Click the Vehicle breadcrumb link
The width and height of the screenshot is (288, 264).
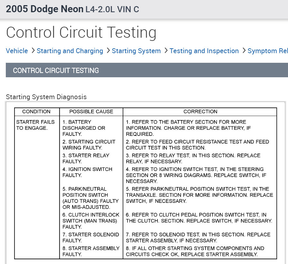pyautogui.click(x=17, y=51)
